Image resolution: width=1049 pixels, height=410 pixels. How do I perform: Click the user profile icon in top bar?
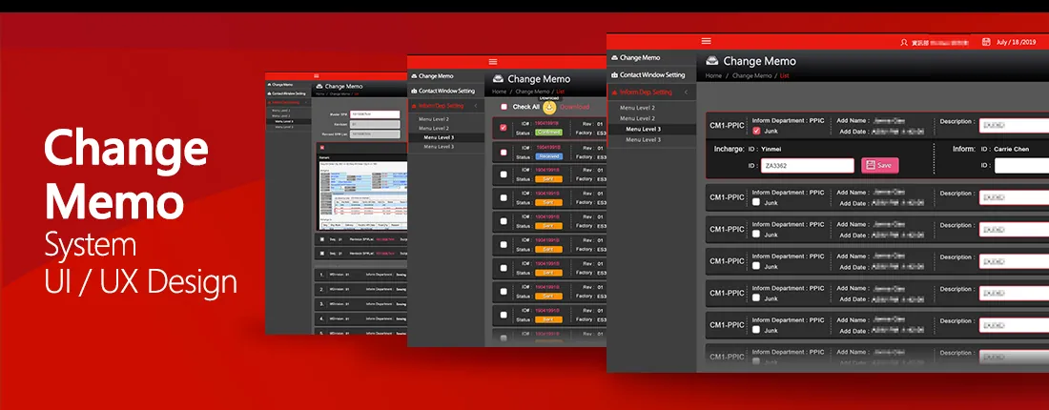tap(904, 42)
